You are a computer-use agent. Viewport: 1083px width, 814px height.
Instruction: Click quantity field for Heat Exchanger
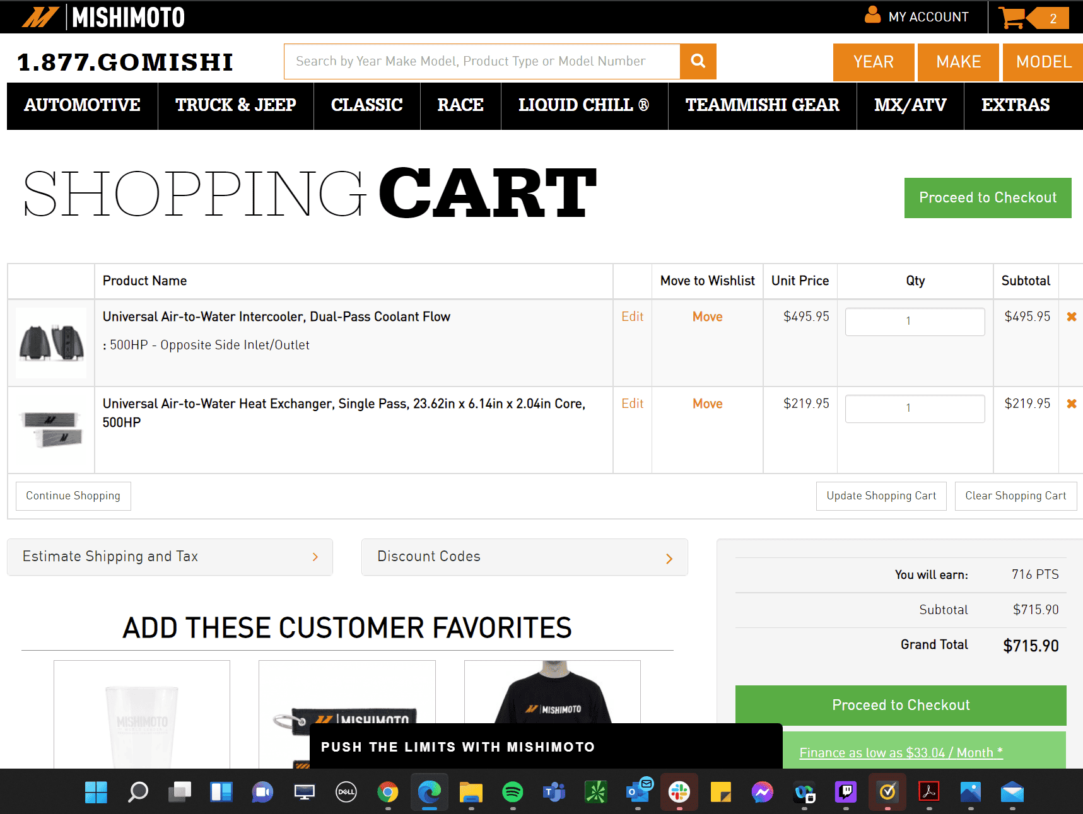[x=915, y=409]
